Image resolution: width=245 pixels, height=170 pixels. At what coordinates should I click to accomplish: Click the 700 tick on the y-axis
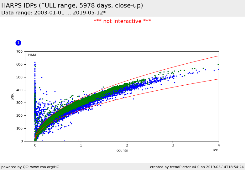pyautogui.click(x=19, y=52)
